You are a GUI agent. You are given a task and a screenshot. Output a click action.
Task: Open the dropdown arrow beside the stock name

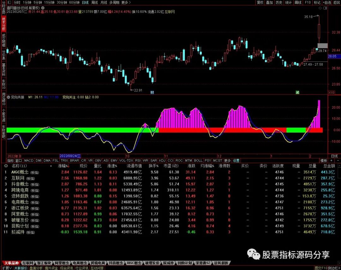click(43, 8)
